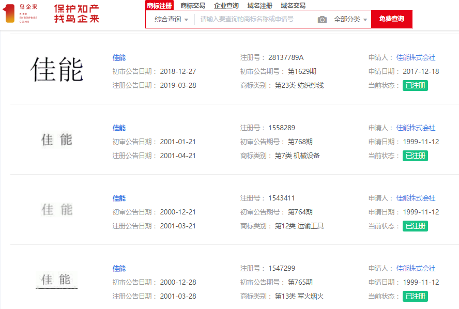Viewport: 459px width, 309px height.
Task: Open applicant 佳能株式会社 in 28137789A row
Action: click(x=416, y=58)
